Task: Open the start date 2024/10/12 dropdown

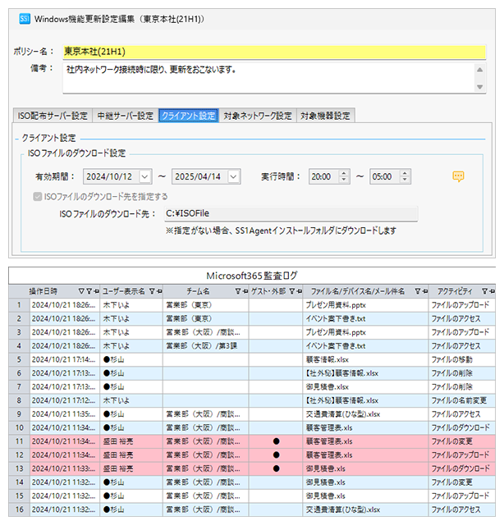Action: coord(144,176)
